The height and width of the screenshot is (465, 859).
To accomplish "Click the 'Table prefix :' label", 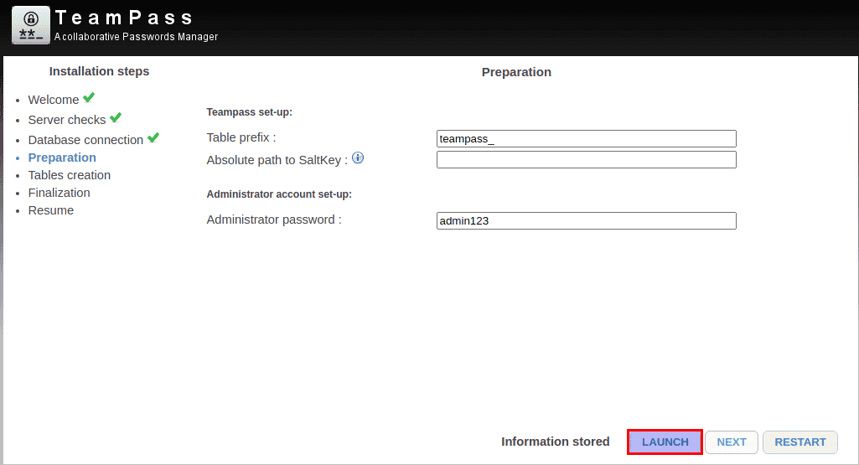I will 241,137.
